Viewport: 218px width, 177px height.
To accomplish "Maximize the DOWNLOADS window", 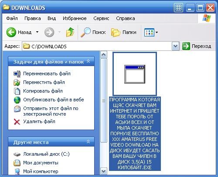I will click(x=200, y=8).
